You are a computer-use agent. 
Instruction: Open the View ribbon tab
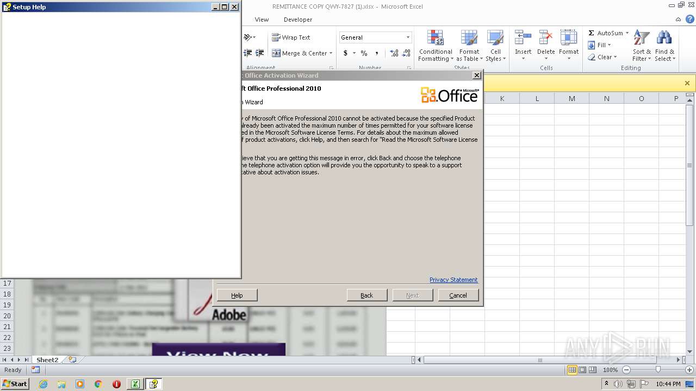point(262,20)
